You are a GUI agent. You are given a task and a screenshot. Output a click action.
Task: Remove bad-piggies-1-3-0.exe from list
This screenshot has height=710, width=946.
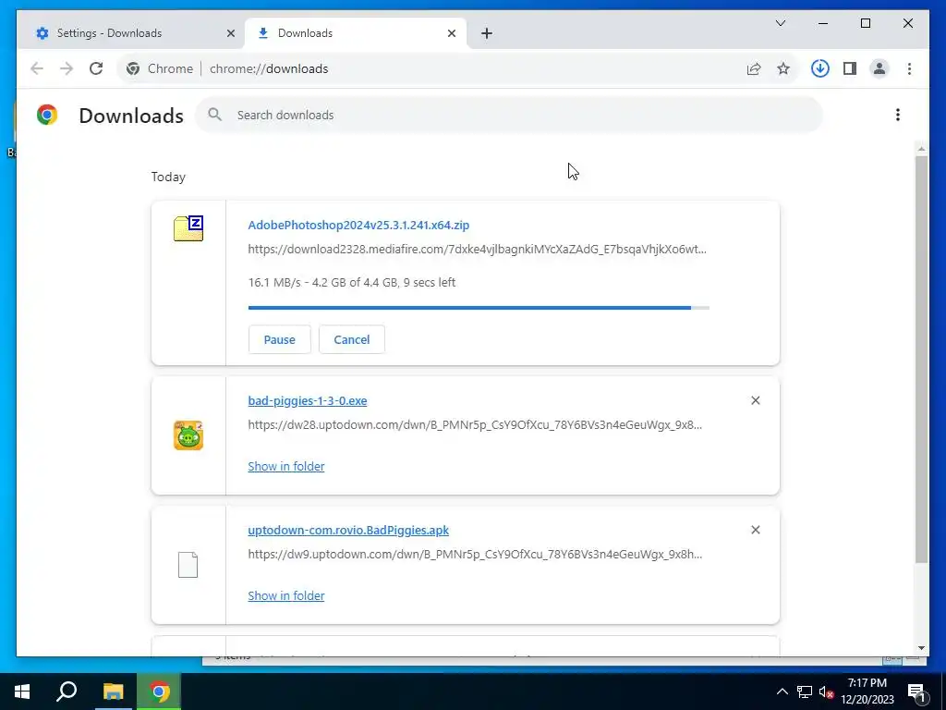756,400
